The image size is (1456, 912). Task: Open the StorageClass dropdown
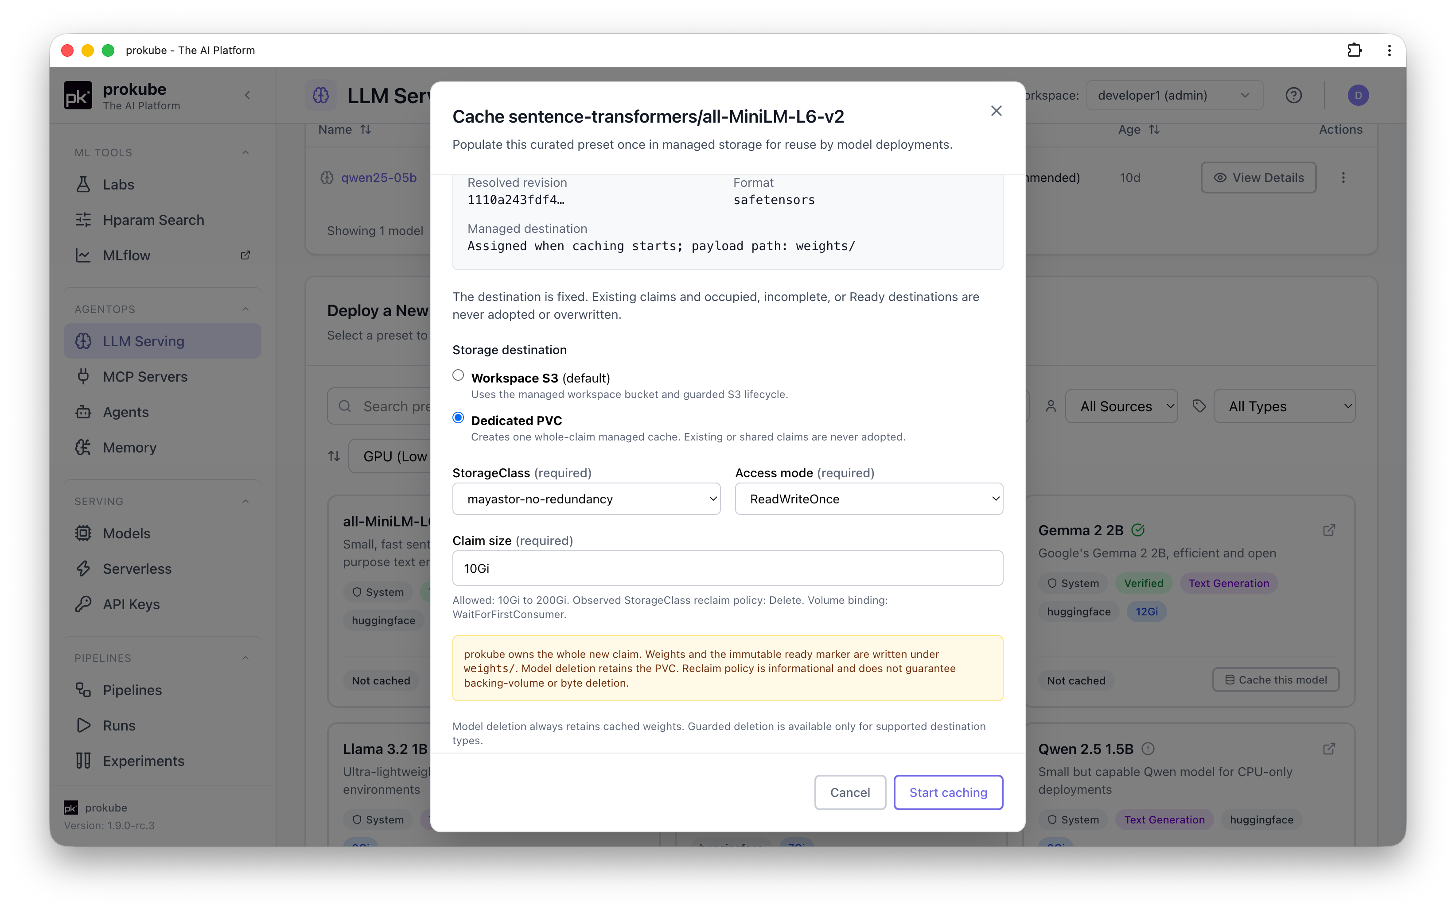click(586, 499)
